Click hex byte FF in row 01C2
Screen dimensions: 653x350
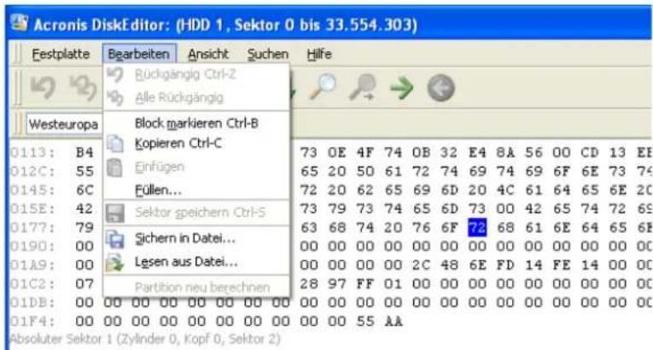364,283
